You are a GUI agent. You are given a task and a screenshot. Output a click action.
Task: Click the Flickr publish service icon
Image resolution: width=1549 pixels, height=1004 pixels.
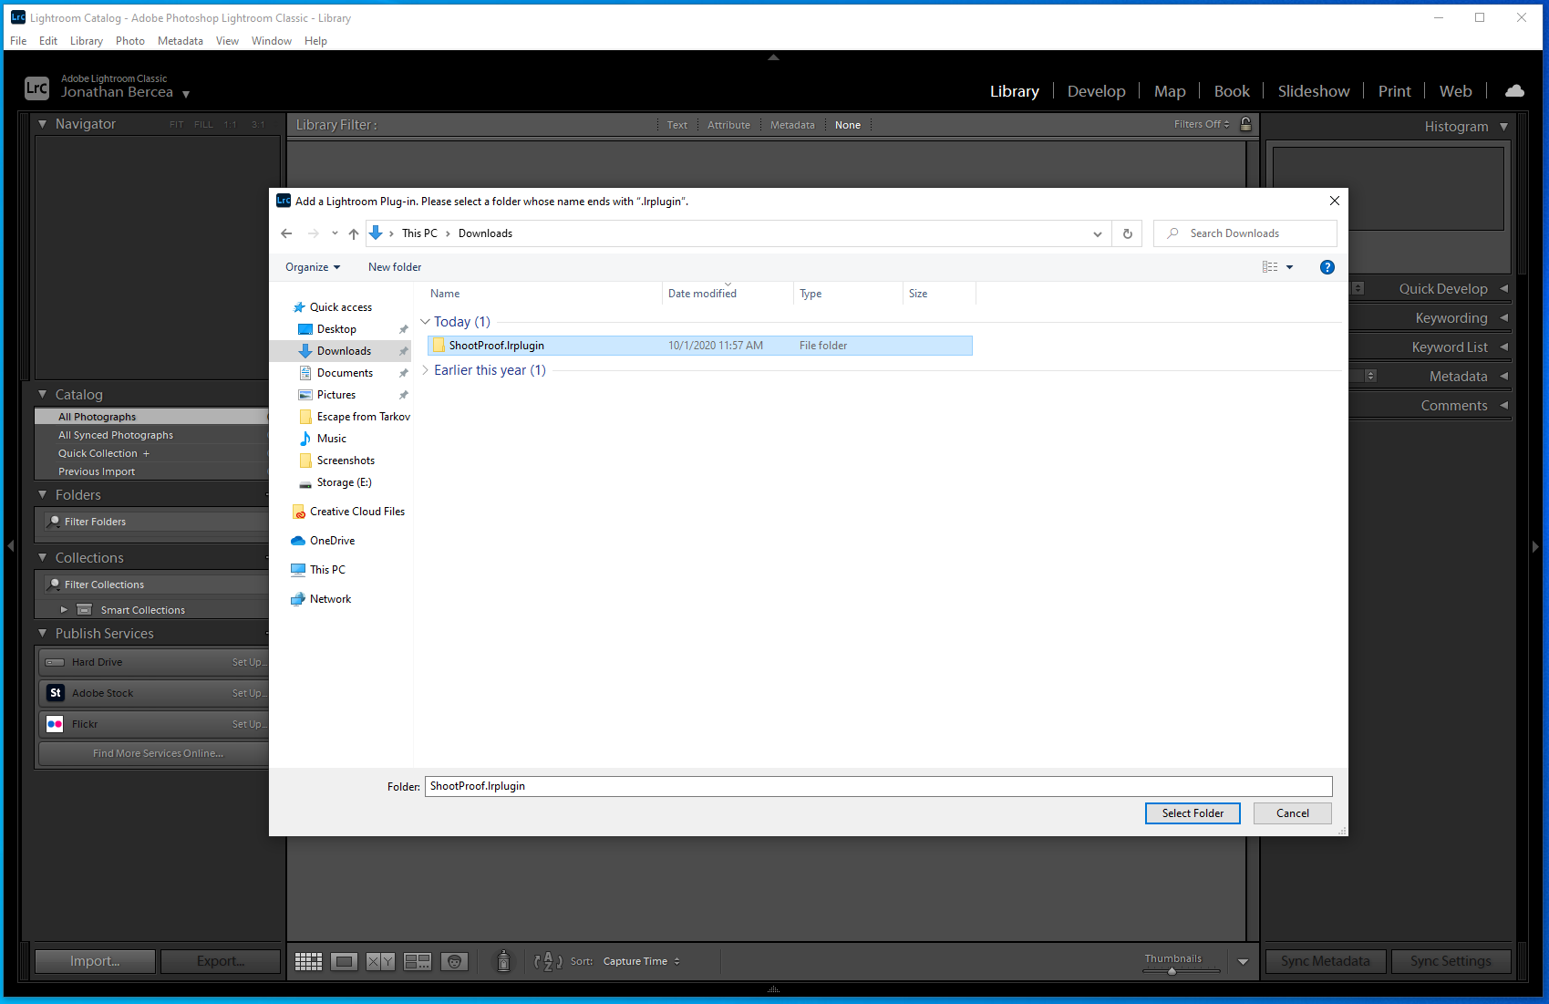pyautogui.click(x=56, y=724)
